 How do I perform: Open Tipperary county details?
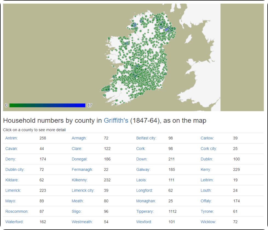coord(145,212)
